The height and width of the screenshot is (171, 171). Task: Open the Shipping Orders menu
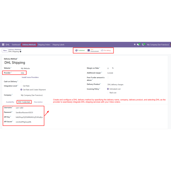coord(44,45)
